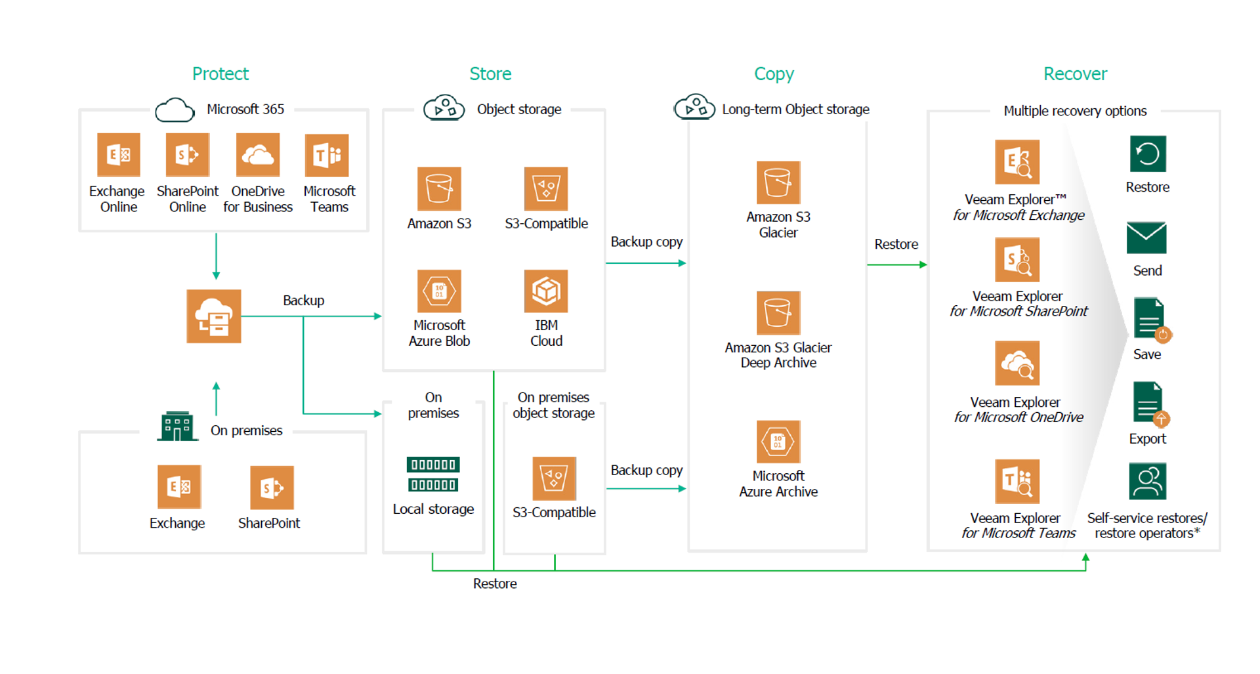
Task: Click the Microsoft Teams icon under Microsoft 365
Action: pyautogui.click(x=327, y=156)
